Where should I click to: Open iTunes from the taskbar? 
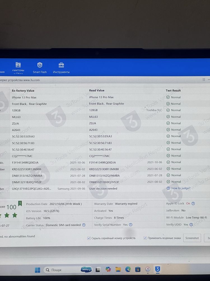(x=148, y=269)
